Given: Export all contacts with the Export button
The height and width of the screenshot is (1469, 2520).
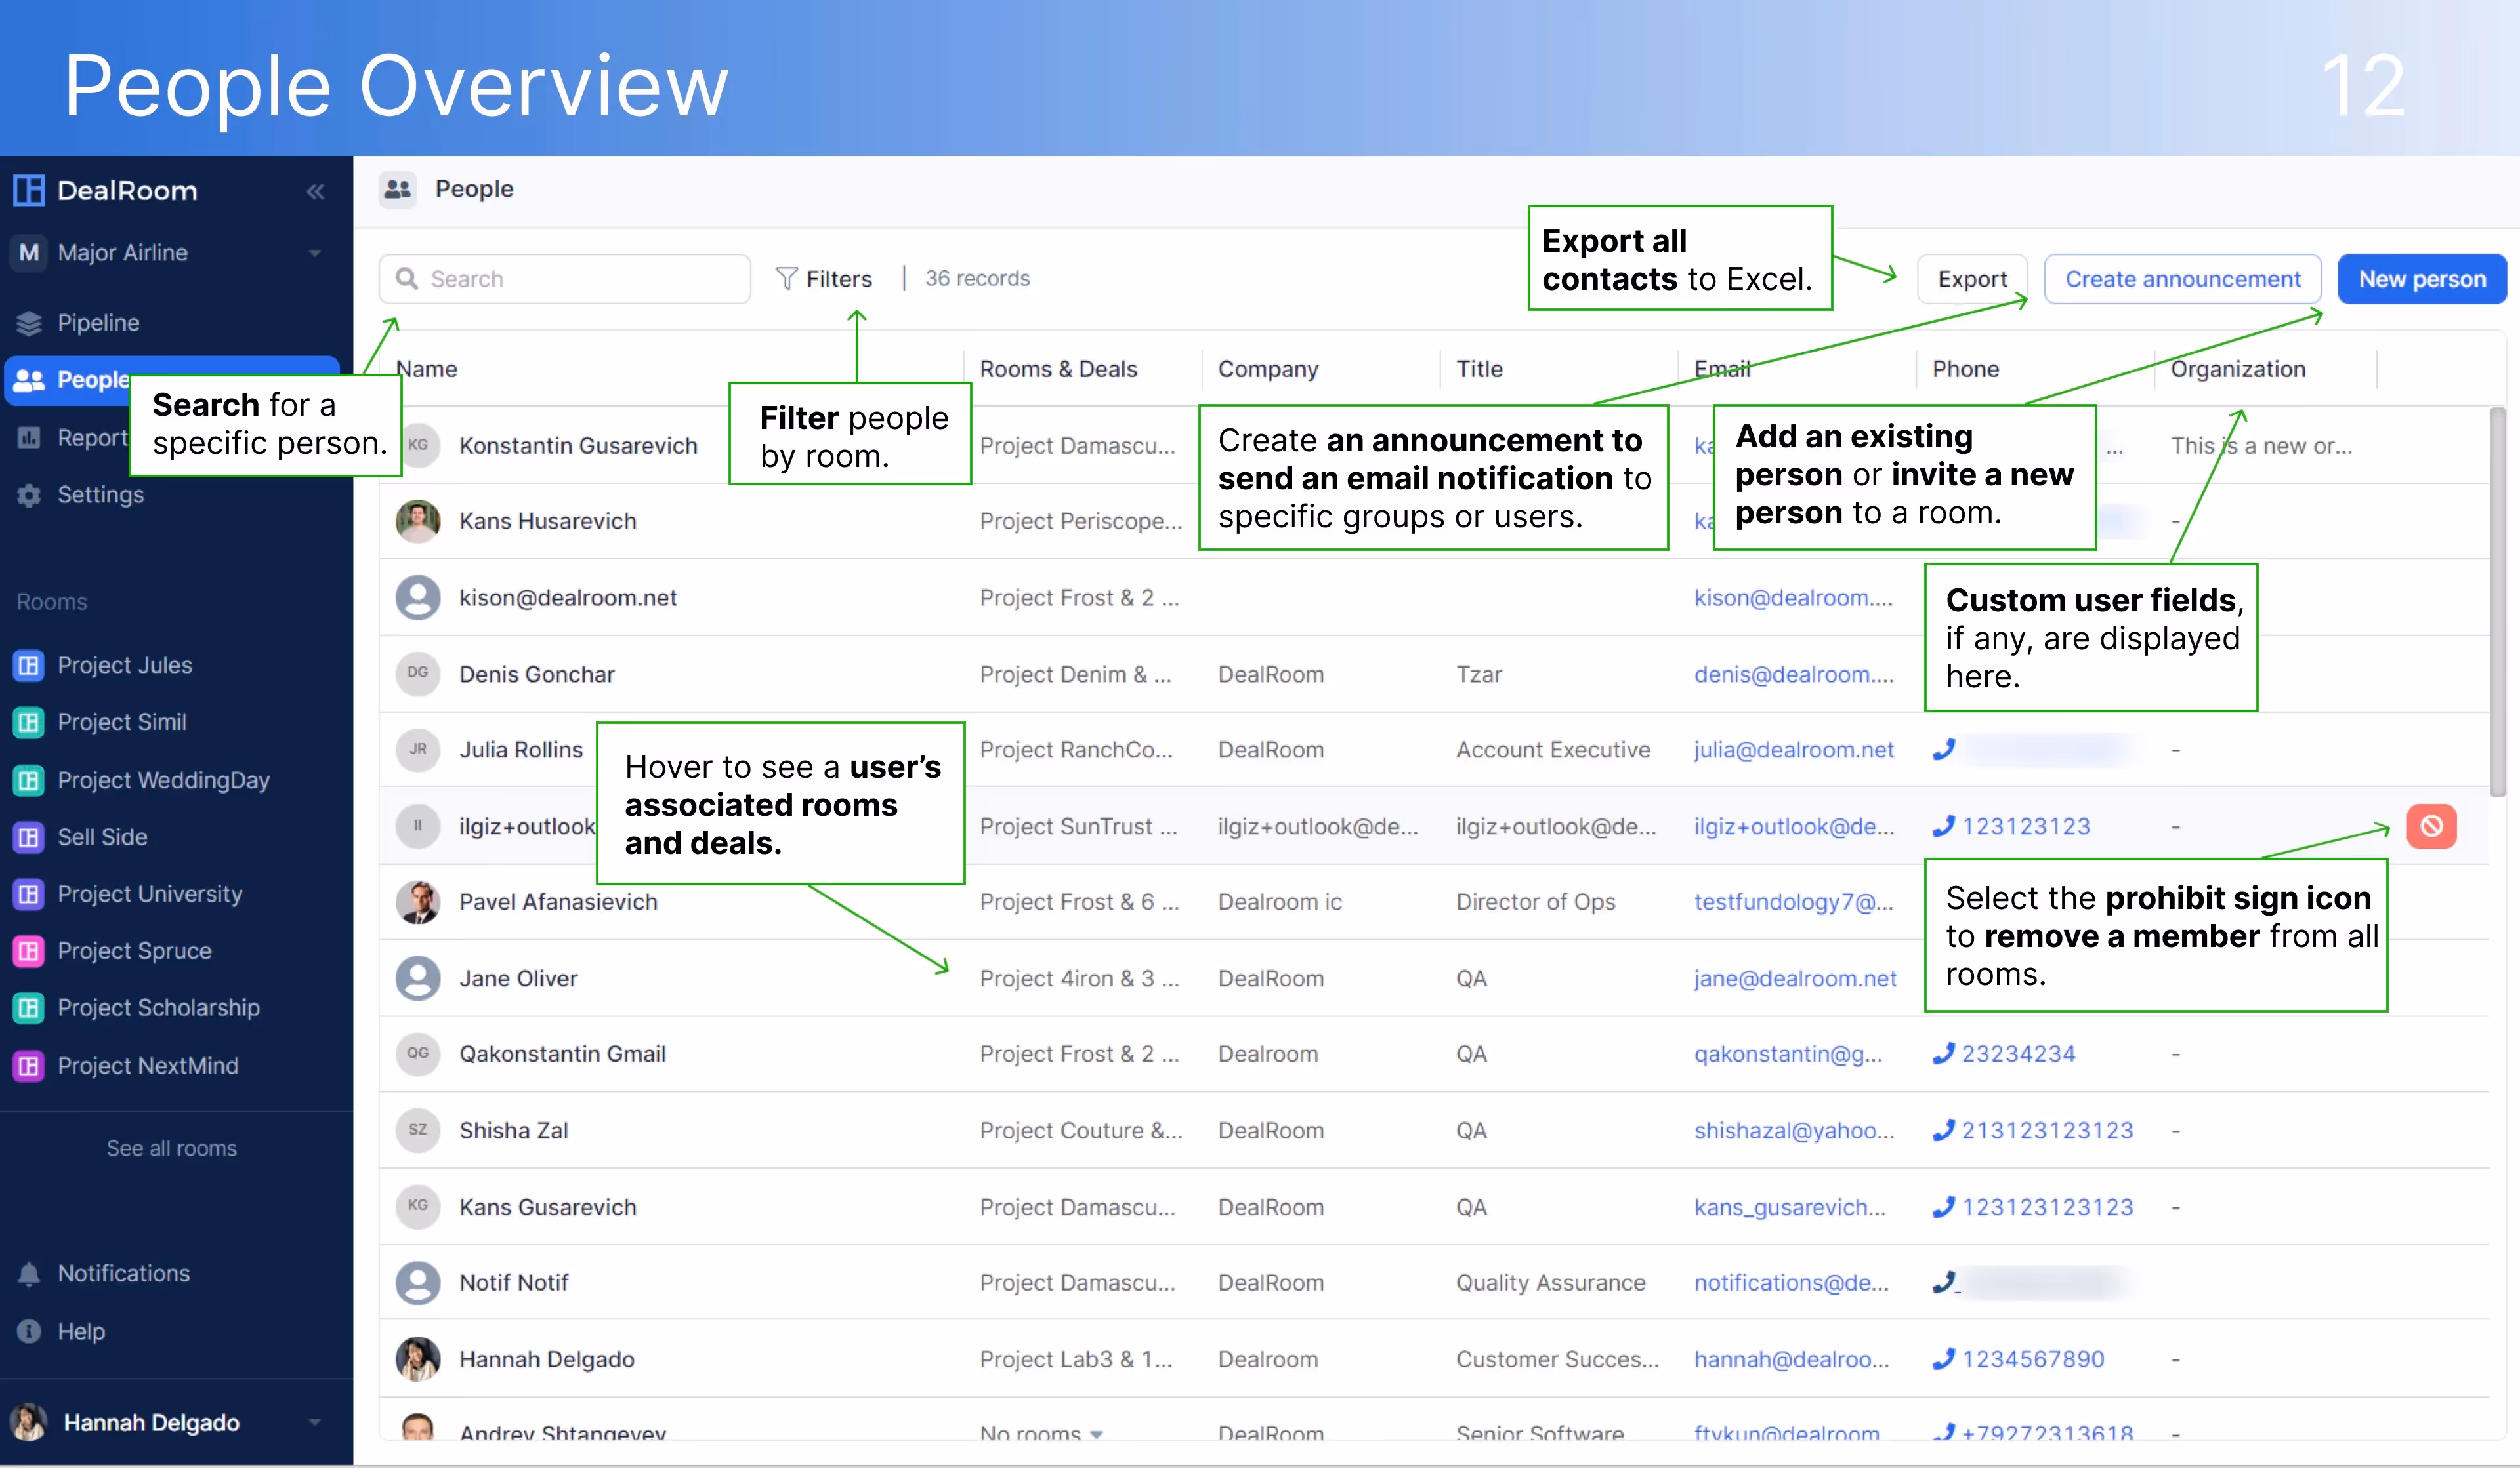Looking at the screenshot, I should 1972,278.
